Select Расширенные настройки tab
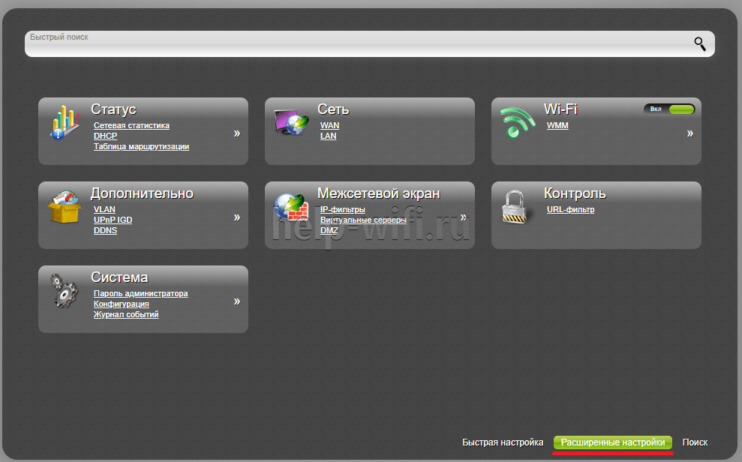Screen dimensions: 742x462 click(x=613, y=442)
